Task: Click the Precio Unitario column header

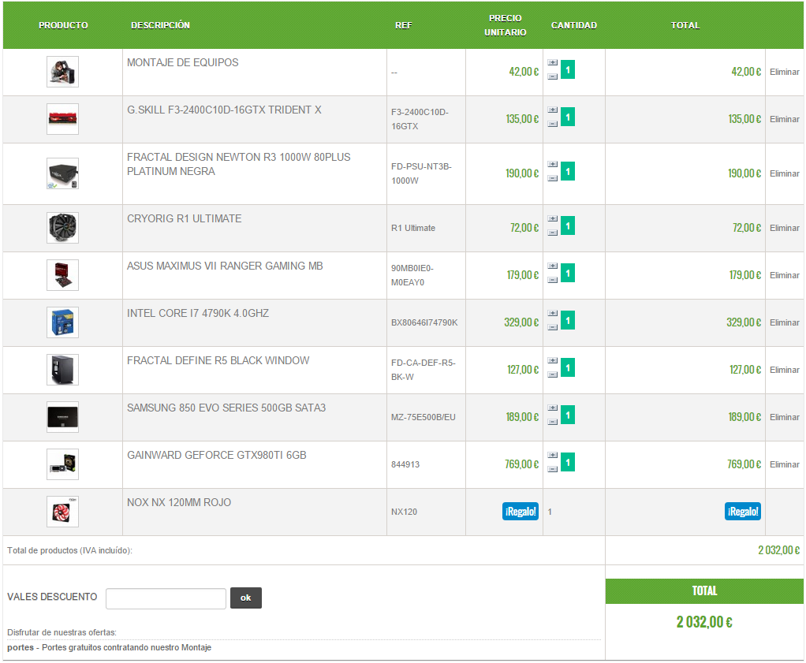Action: (506, 25)
